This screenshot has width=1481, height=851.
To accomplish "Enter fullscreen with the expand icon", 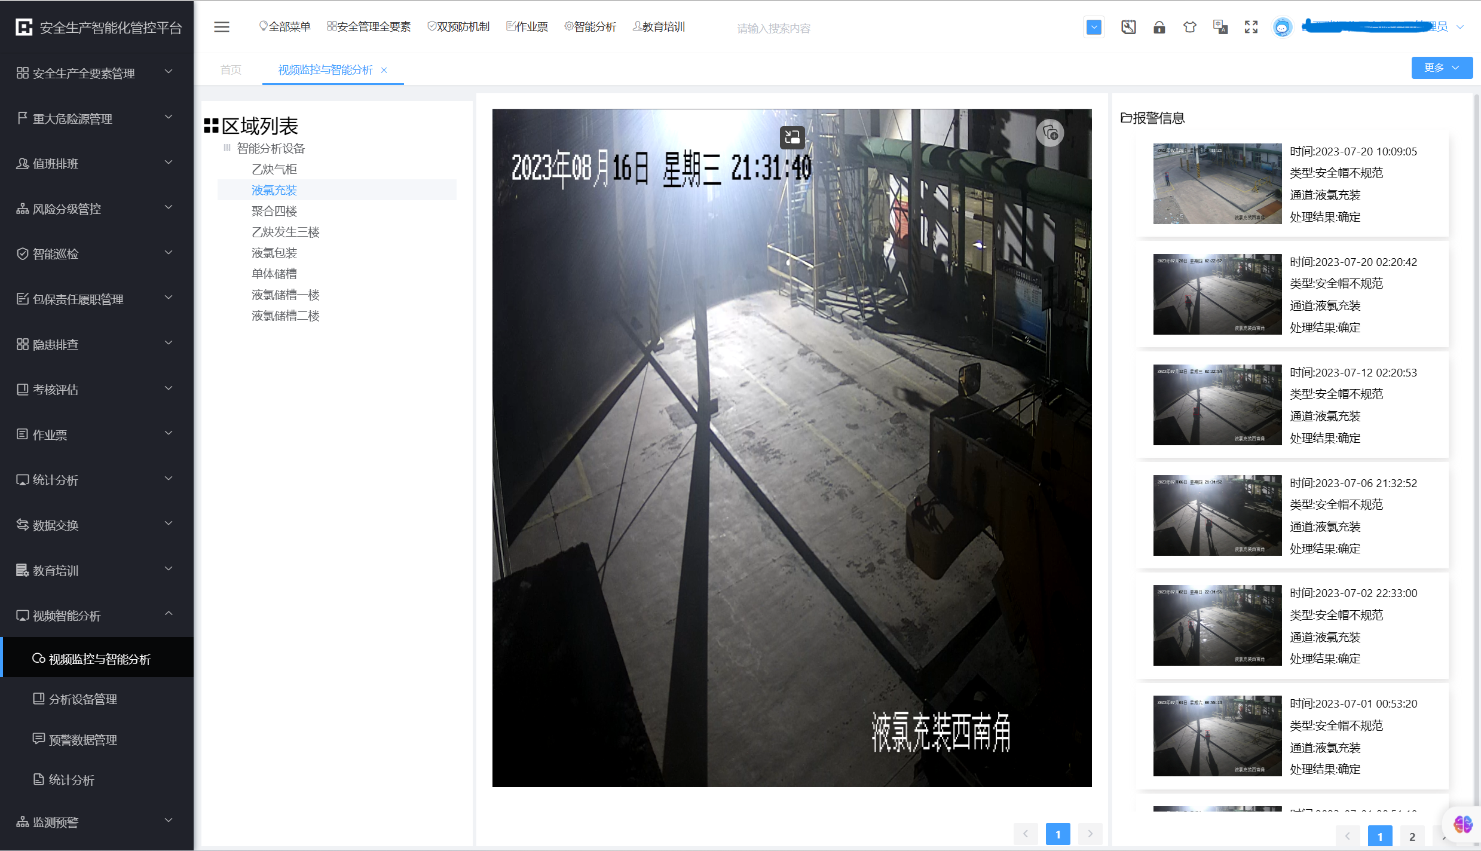I will pos(1251,27).
